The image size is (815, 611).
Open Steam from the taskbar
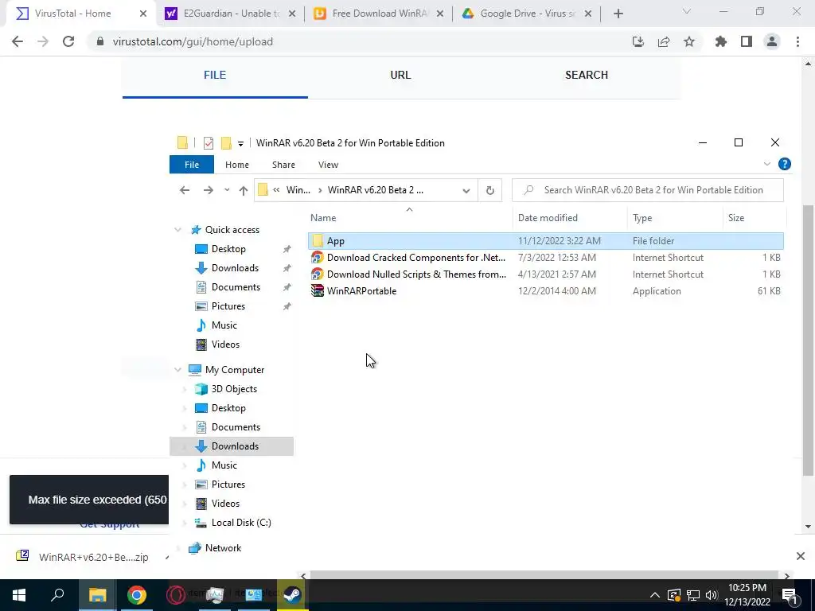tap(292, 595)
